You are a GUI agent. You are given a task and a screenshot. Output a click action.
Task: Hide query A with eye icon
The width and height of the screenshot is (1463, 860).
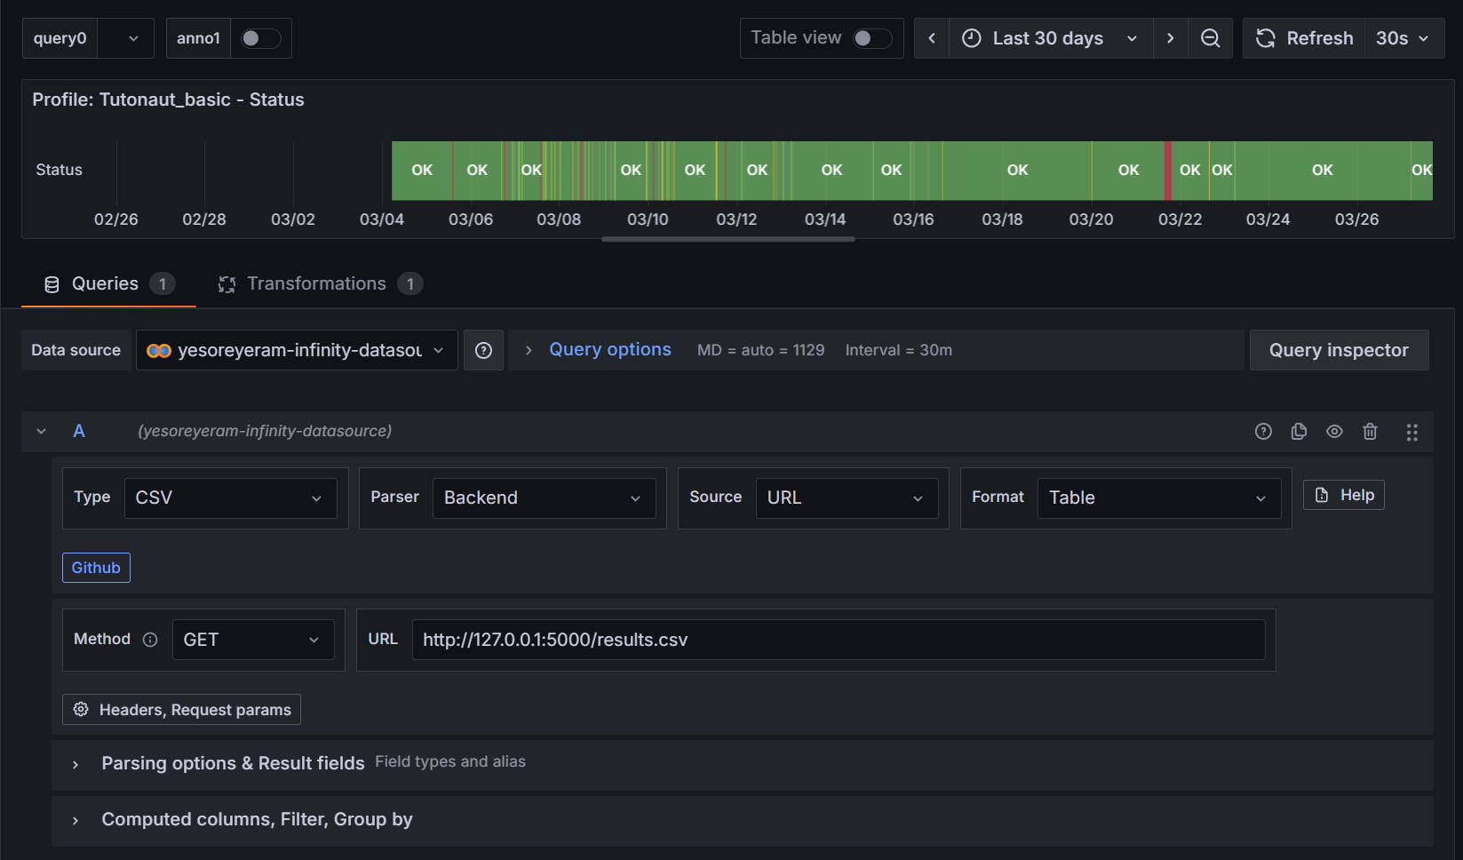1334,431
